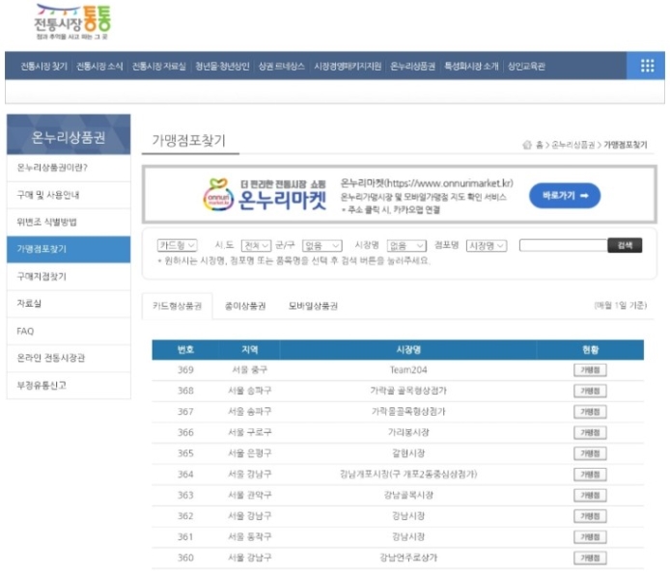Open the full sitemap grid icon
The width and height of the screenshot is (670, 572).
coord(647,66)
